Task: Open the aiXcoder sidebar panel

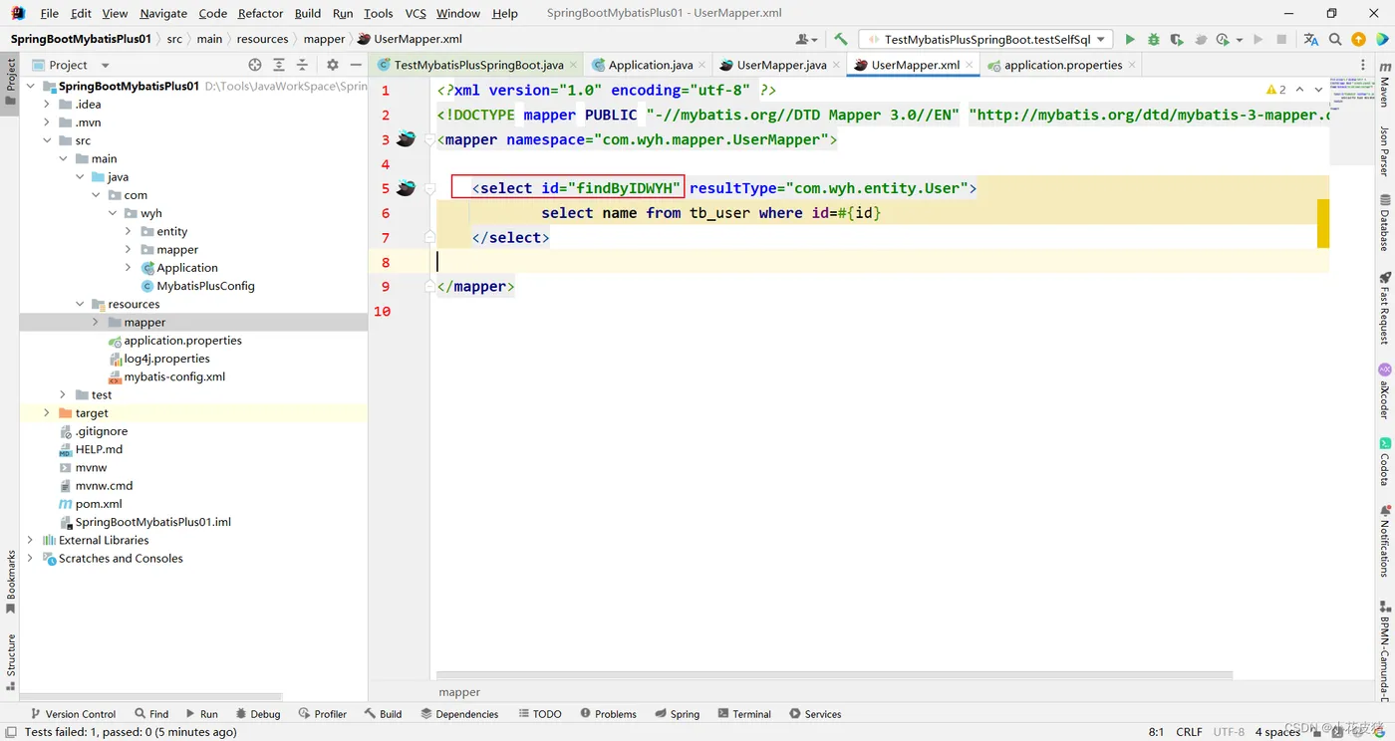Action: tap(1385, 390)
